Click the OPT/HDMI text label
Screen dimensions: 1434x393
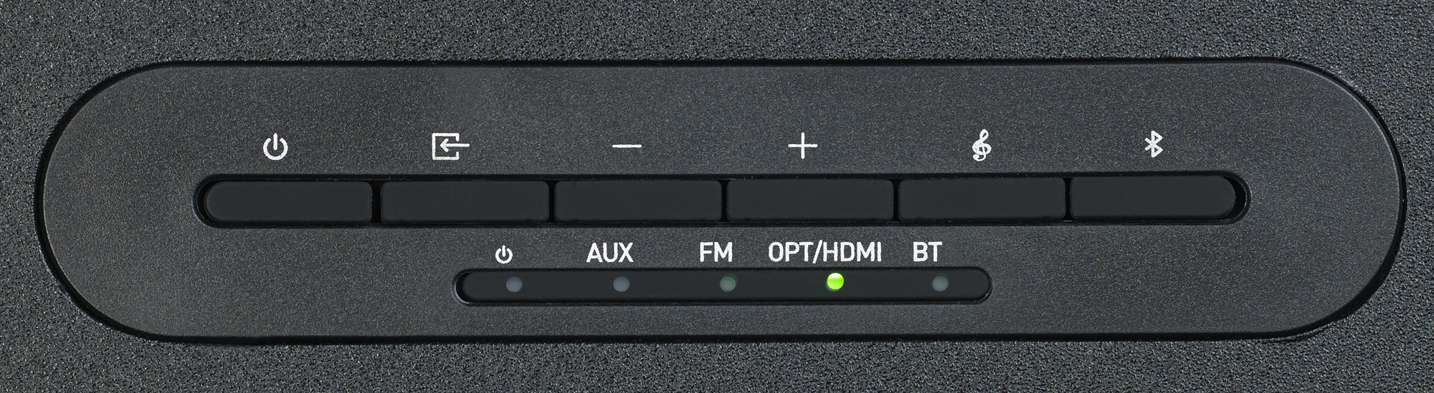pyautogui.click(x=825, y=253)
